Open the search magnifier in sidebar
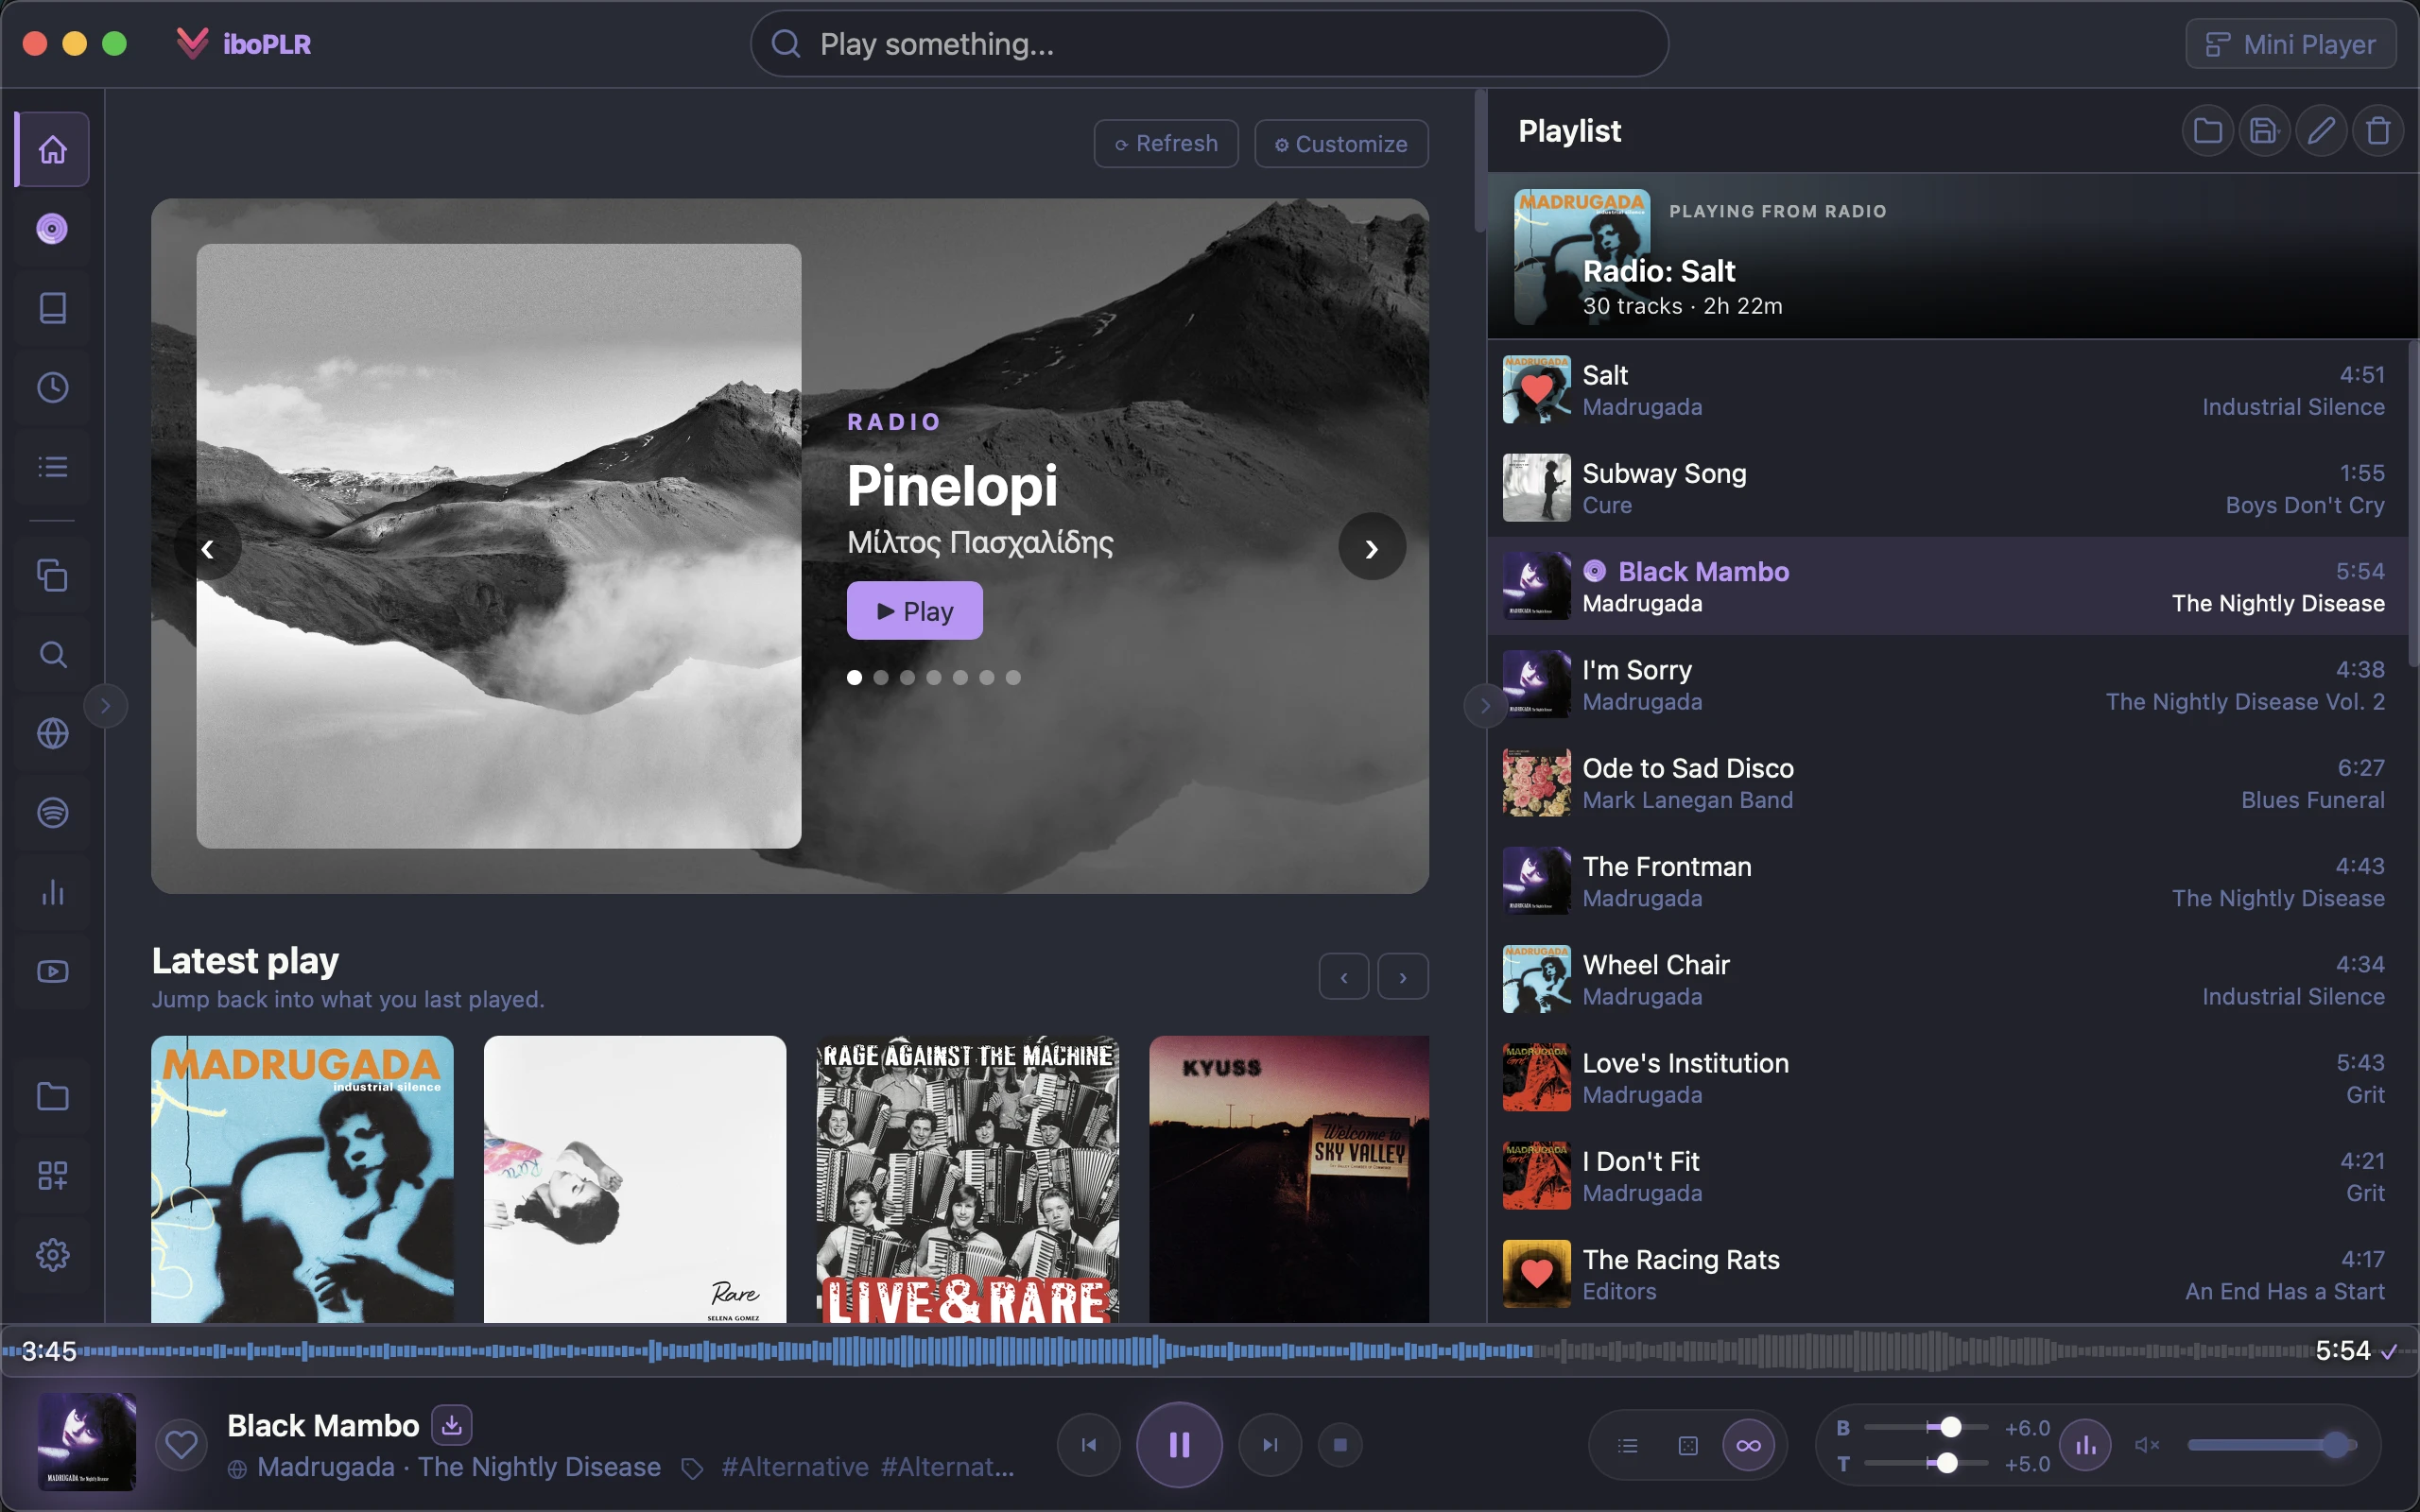Screen dimensions: 2420x1512 pos(52,655)
